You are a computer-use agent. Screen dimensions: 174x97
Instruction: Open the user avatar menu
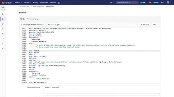pos(169,2)
